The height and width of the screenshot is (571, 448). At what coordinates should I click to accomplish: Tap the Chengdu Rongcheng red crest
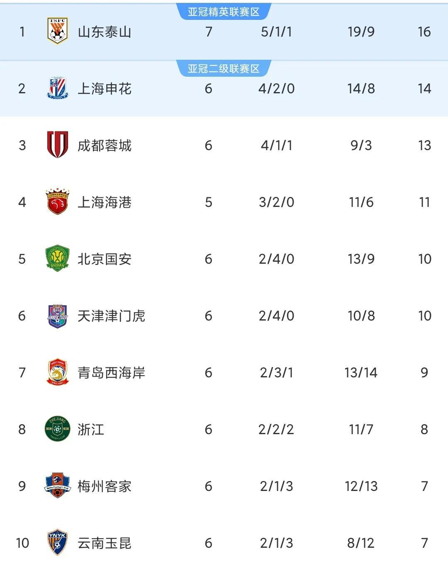click(x=57, y=145)
